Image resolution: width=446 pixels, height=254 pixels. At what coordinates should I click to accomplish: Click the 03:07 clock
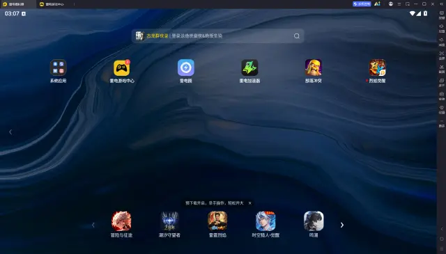click(12, 14)
